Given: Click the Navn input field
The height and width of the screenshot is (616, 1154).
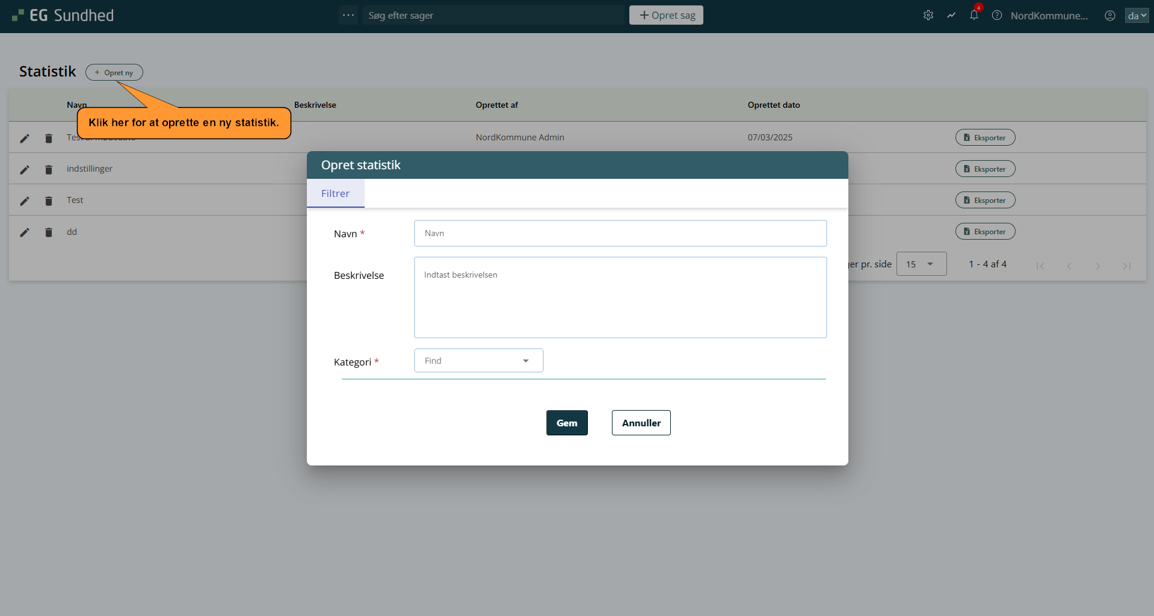Looking at the screenshot, I should [x=620, y=234].
